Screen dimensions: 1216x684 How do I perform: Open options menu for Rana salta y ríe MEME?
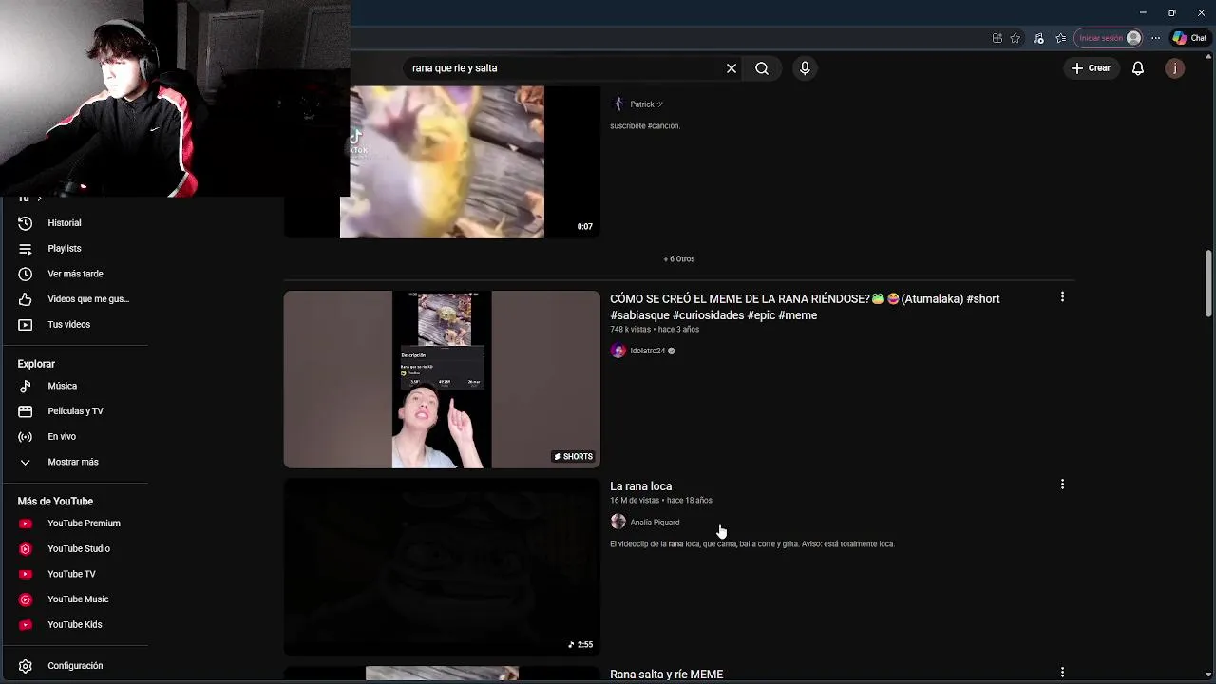pos(1062,673)
